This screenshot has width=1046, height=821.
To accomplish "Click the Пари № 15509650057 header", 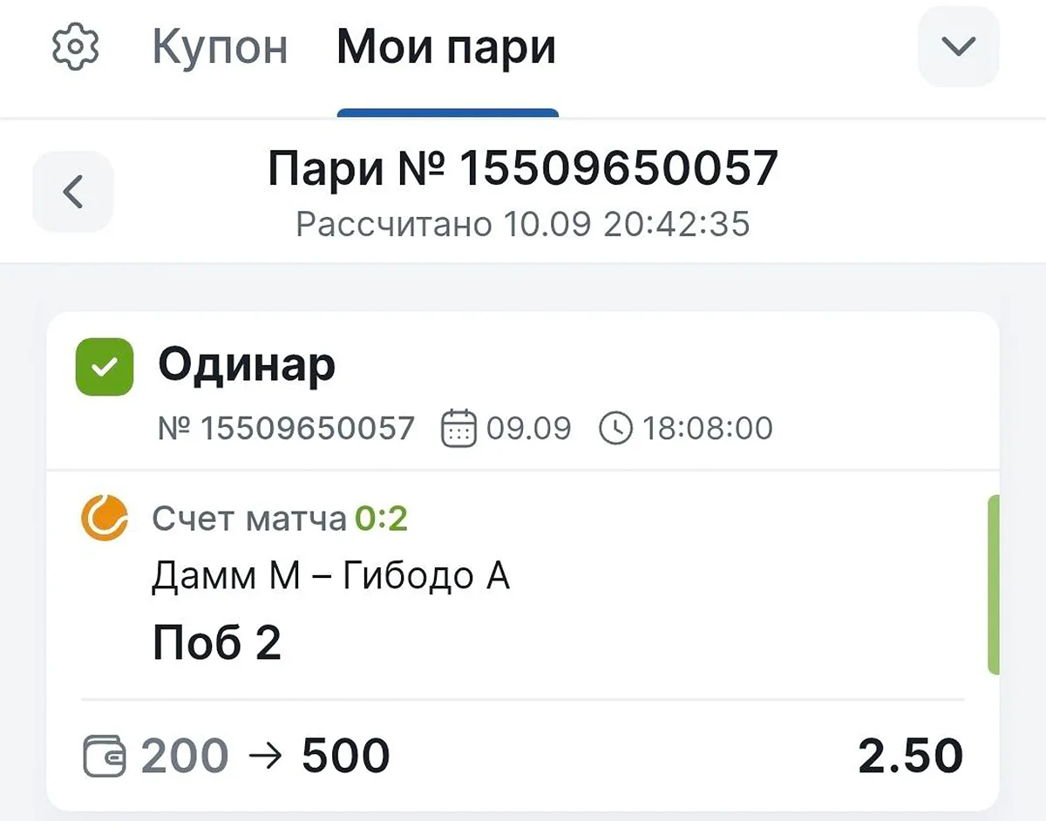I will pyautogui.click(x=522, y=168).
